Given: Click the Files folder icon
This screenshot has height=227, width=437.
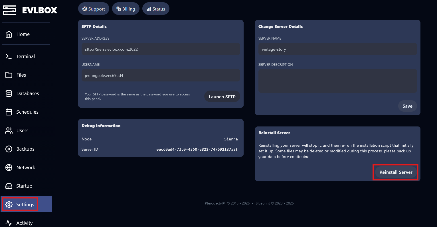Looking at the screenshot, I should (9, 75).
